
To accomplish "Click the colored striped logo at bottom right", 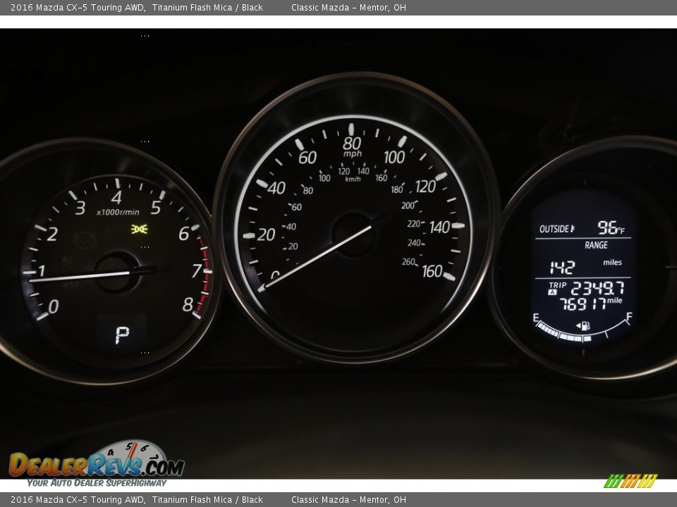I will click(x=630, y=481).
